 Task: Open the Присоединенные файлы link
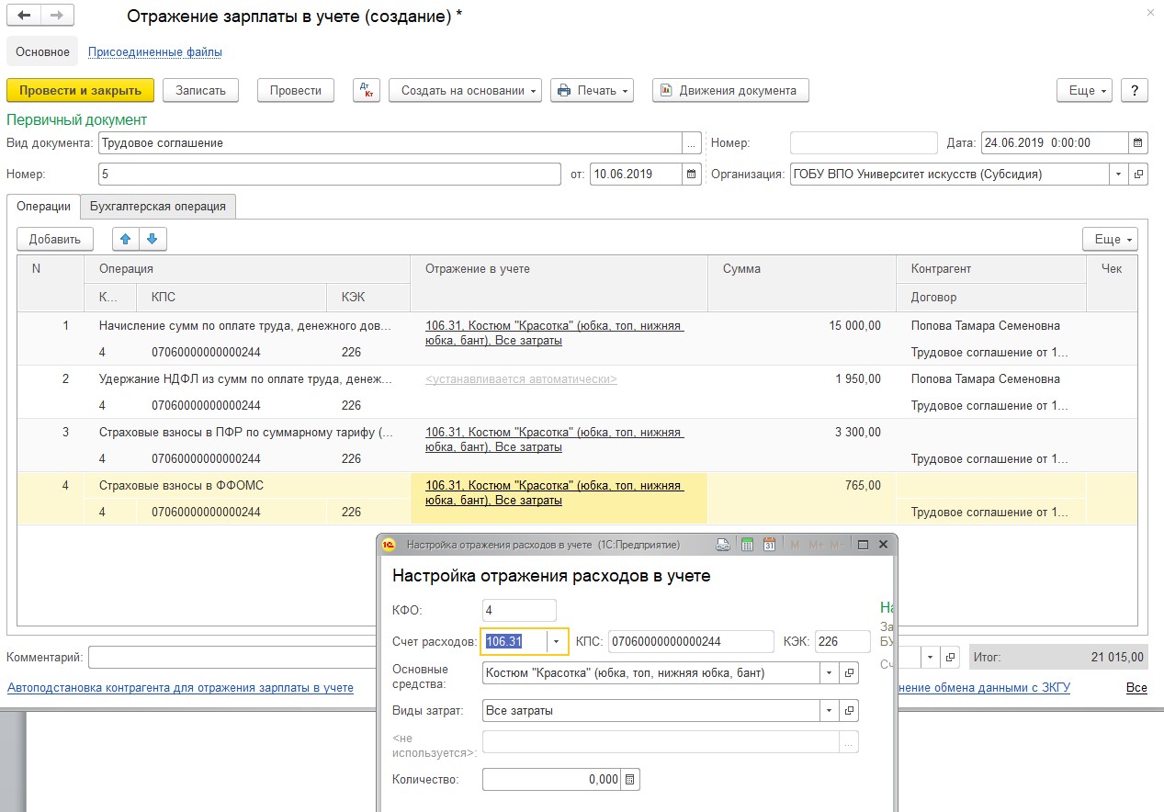point(155,52)
